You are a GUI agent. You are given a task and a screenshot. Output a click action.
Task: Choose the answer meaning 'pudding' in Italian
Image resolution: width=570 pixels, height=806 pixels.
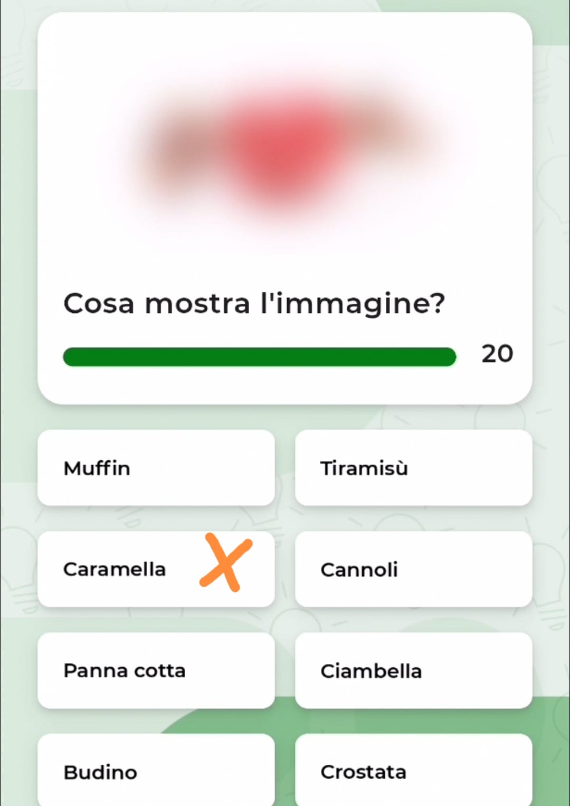156,772
